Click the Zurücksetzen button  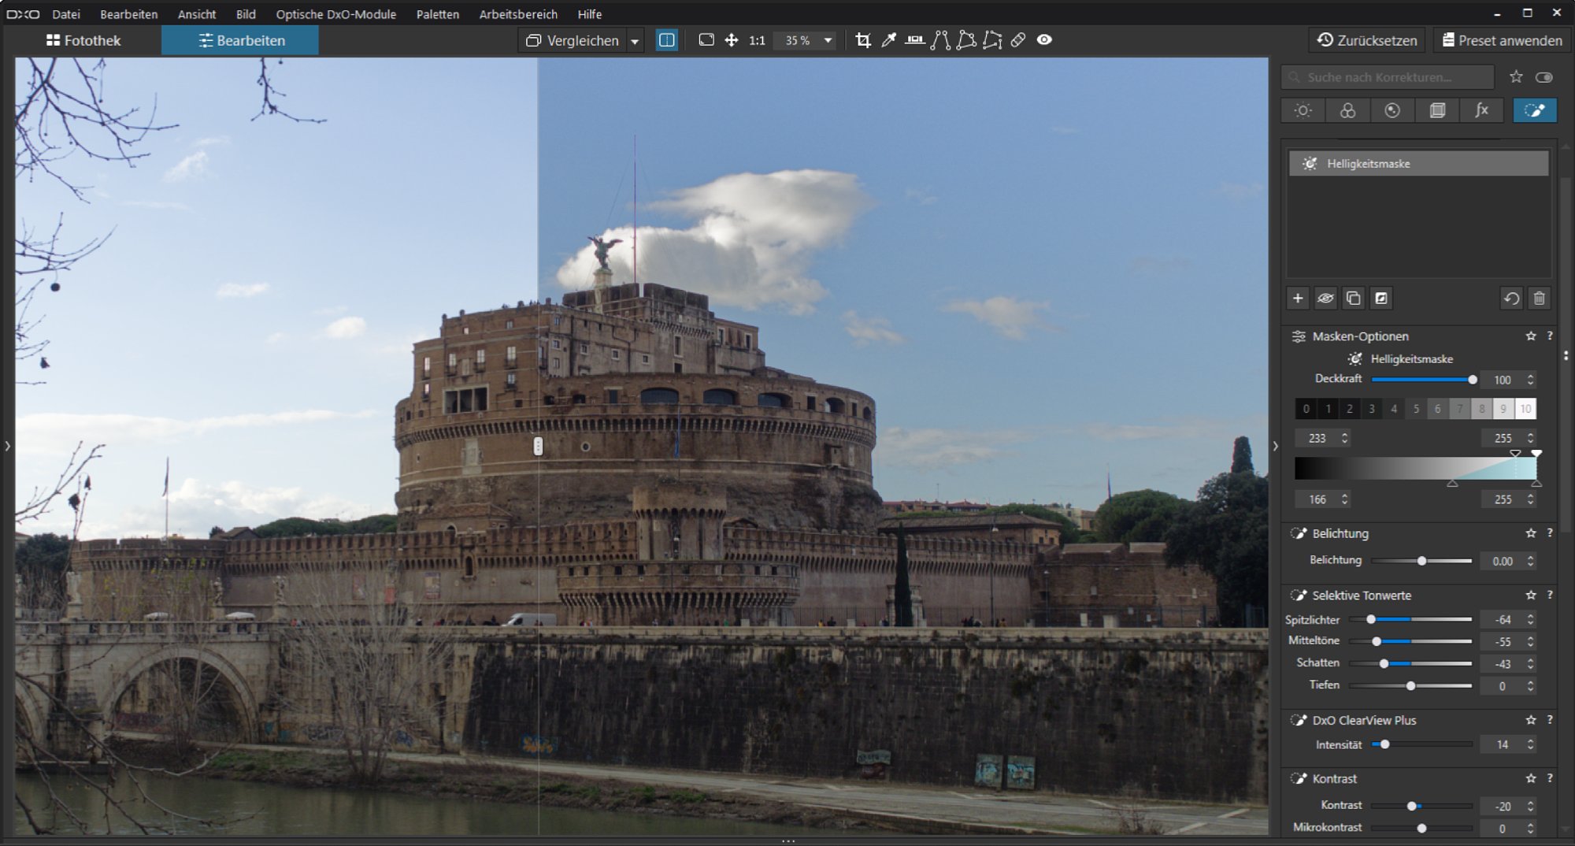coord(1366,40)
